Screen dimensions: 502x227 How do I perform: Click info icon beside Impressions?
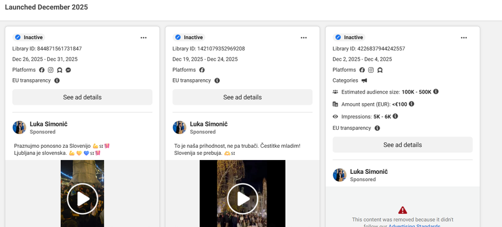point(396,116)
